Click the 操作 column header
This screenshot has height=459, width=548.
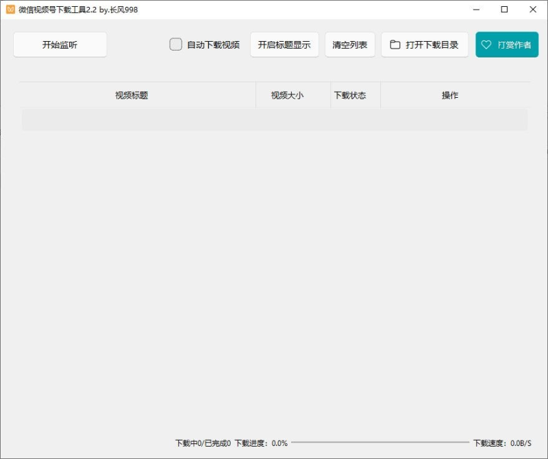pos(449,95)
